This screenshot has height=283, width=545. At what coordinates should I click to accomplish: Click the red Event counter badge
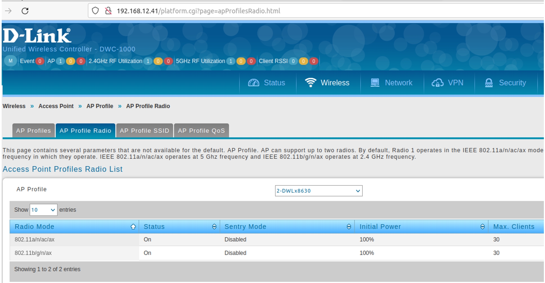40,61
